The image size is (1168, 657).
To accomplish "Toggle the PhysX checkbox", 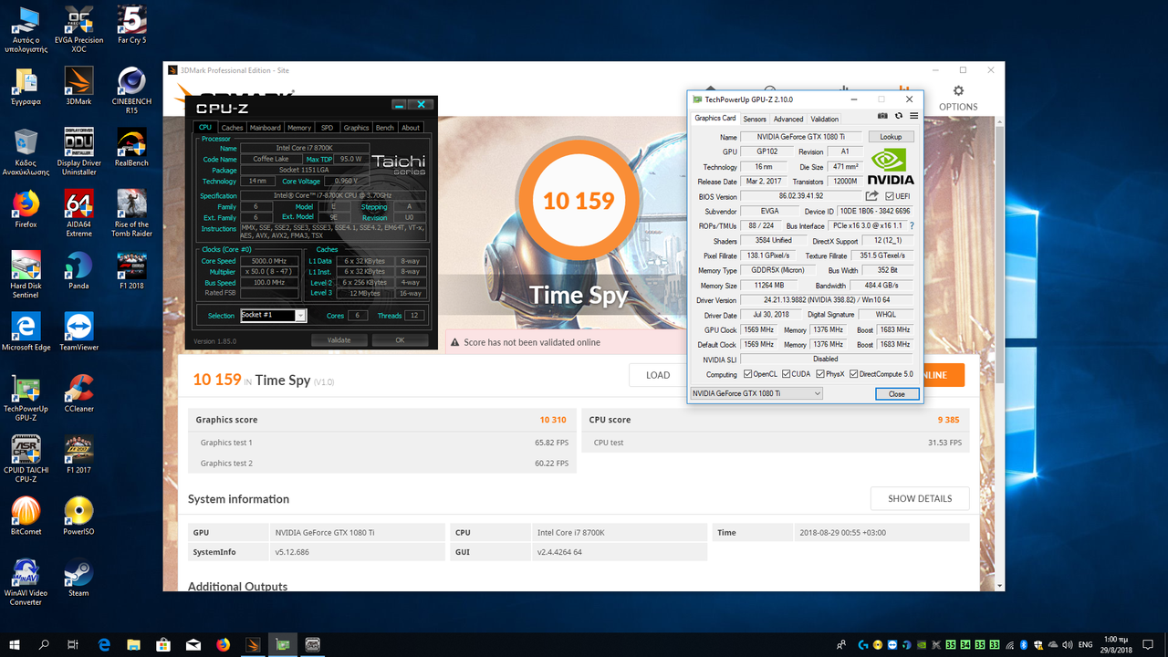I will pos(819,374).
